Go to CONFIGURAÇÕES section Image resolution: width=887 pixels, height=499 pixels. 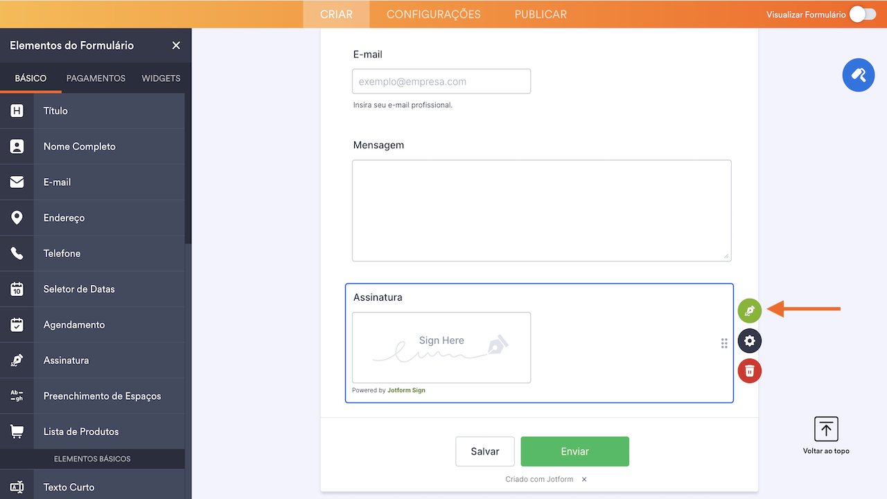click(x=433, y=13)
